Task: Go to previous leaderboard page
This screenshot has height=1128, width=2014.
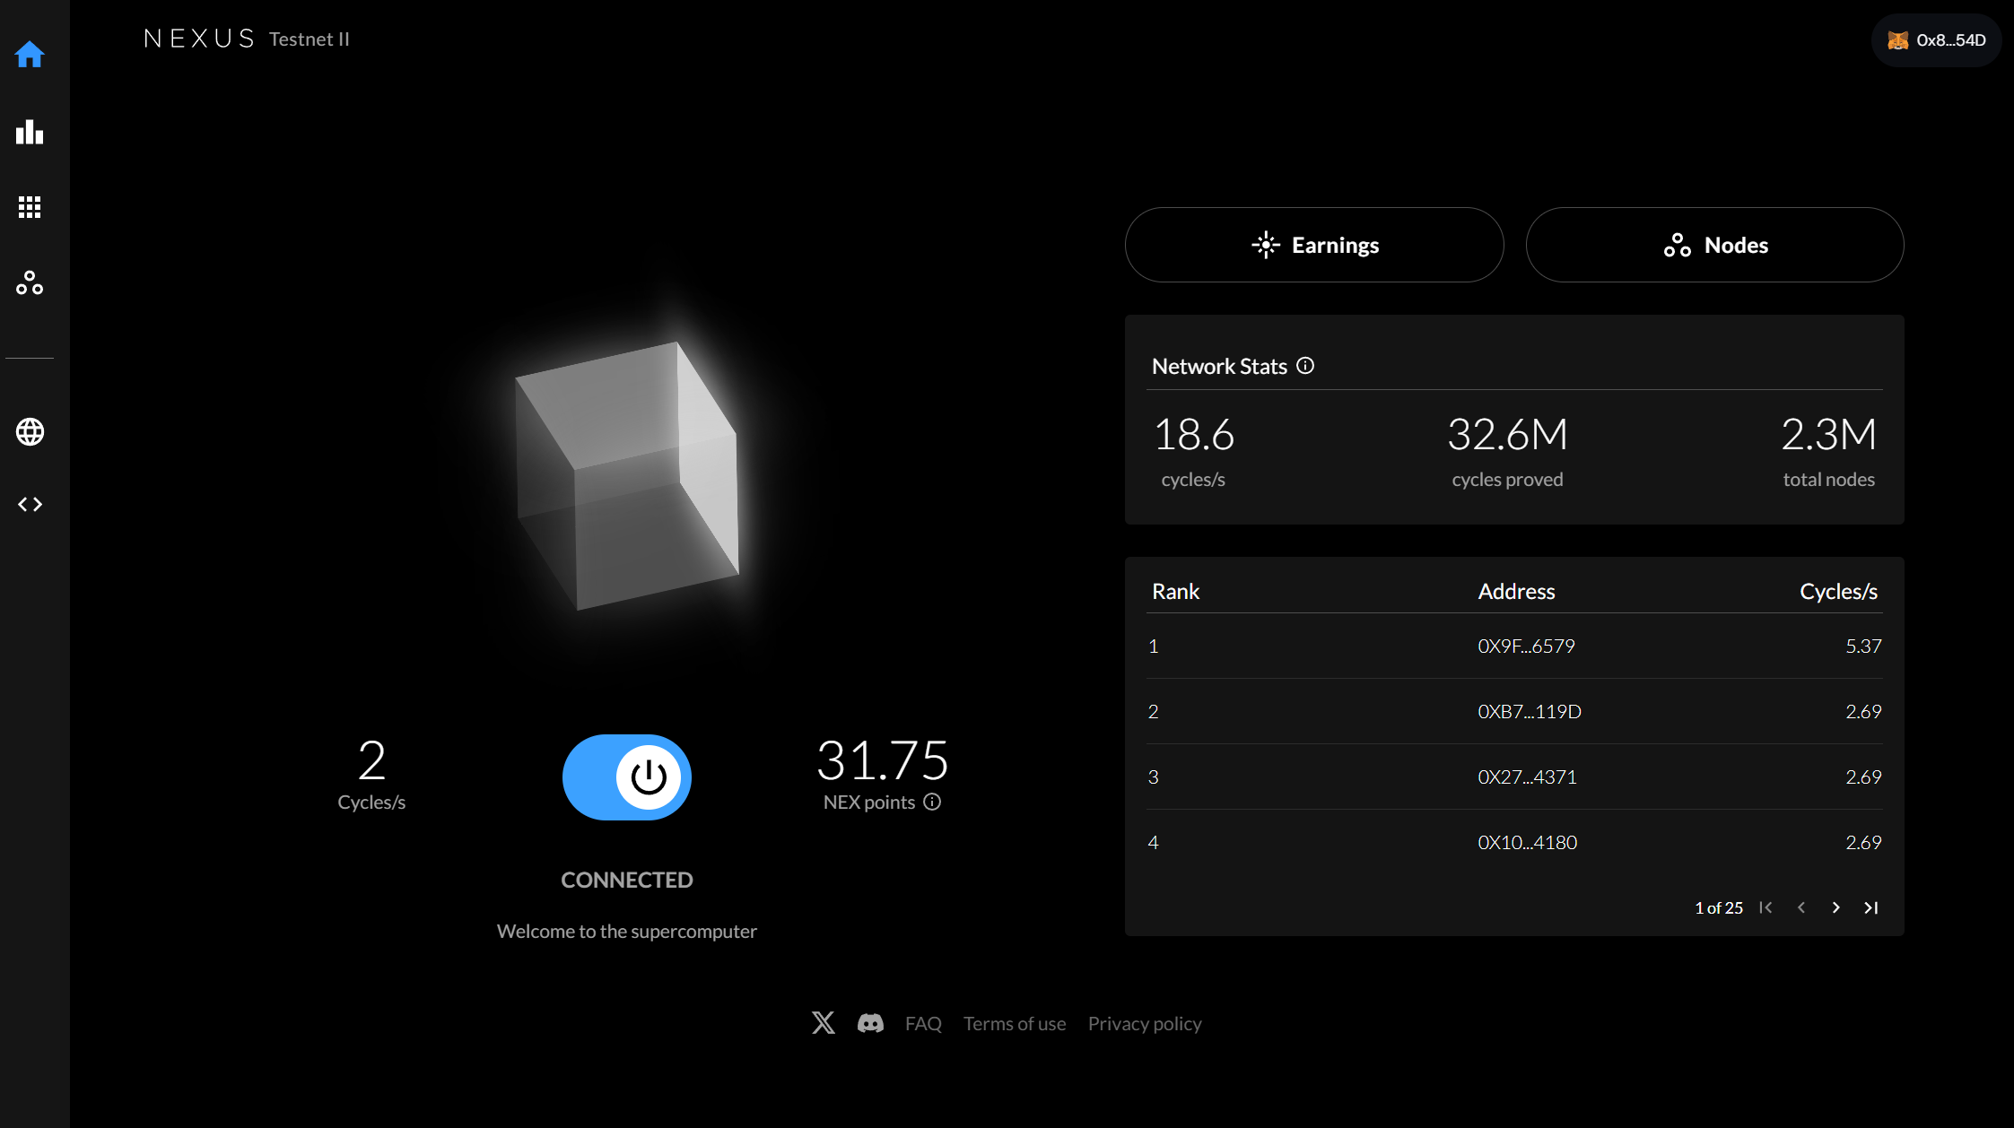Action: pyautogui.click(x=1800, y=907)
